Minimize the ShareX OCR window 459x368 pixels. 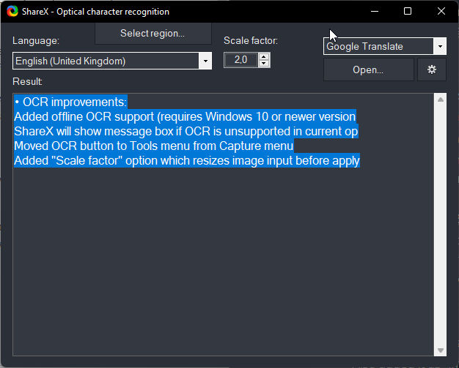[x=375, y=12]
